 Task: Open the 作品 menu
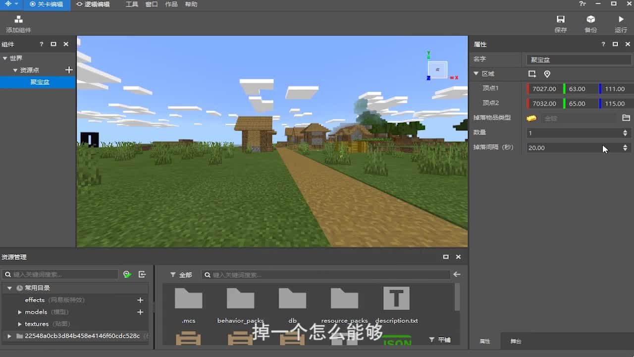point(171,4)
